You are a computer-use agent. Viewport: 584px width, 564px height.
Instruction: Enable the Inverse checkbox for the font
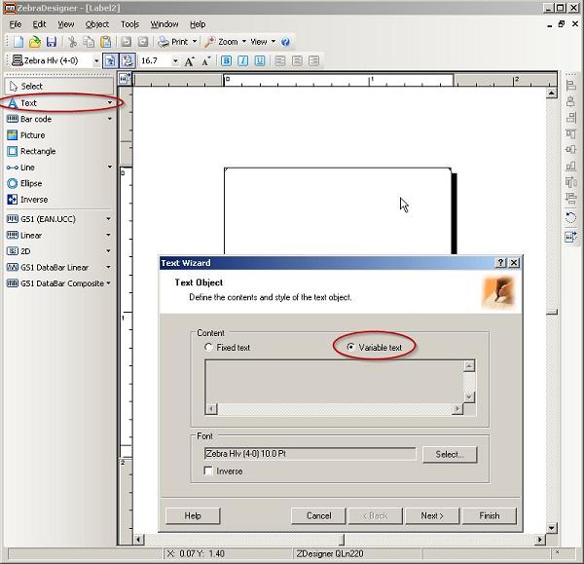pos(209,471)
